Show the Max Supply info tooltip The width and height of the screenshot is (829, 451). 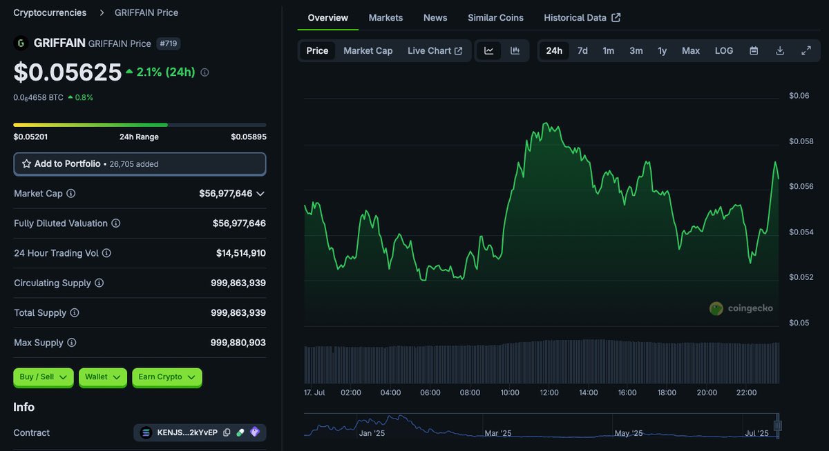coord(71,343)
